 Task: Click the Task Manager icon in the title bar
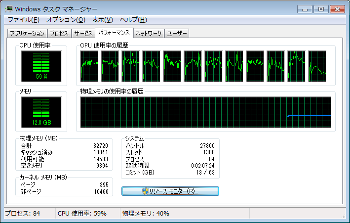(9, 9)
